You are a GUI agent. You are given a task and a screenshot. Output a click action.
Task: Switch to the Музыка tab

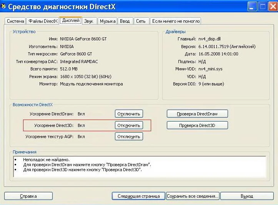(107, 21)
